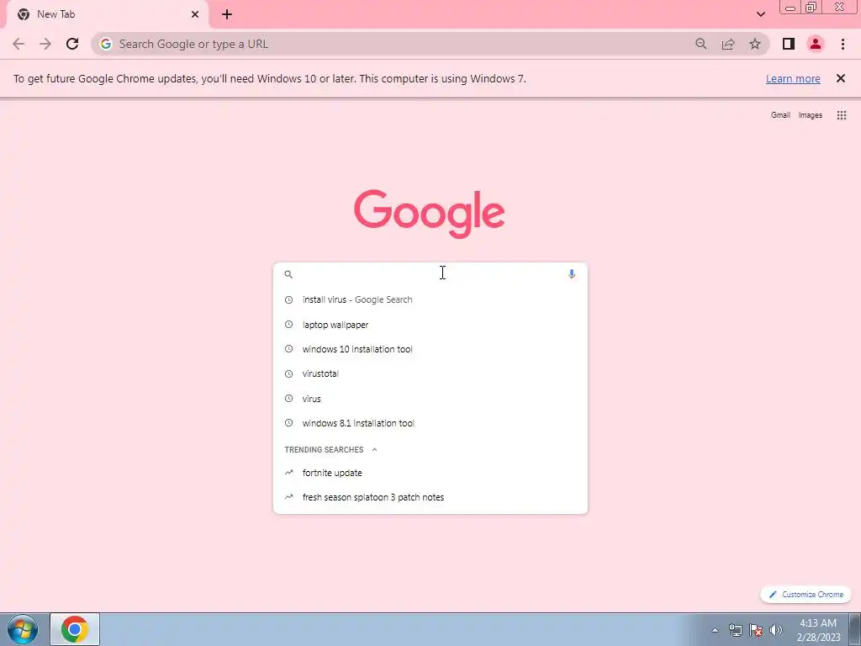861x646 pixels.
Task: Go back using the back arrow
Action: click(18, 44)
